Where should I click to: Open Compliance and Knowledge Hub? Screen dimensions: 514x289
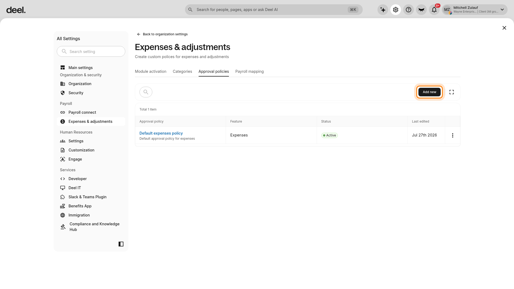(x=91, y=227)
